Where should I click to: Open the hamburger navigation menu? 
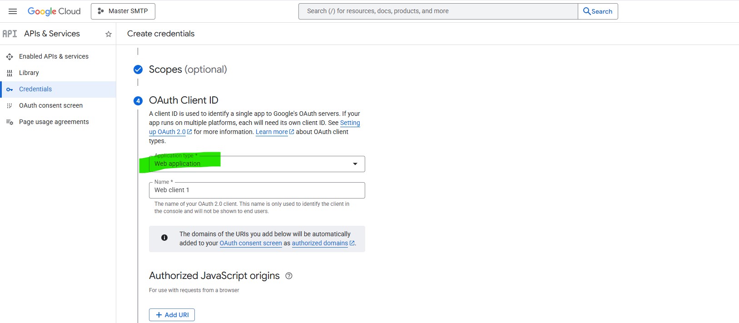tap(13, 11)
